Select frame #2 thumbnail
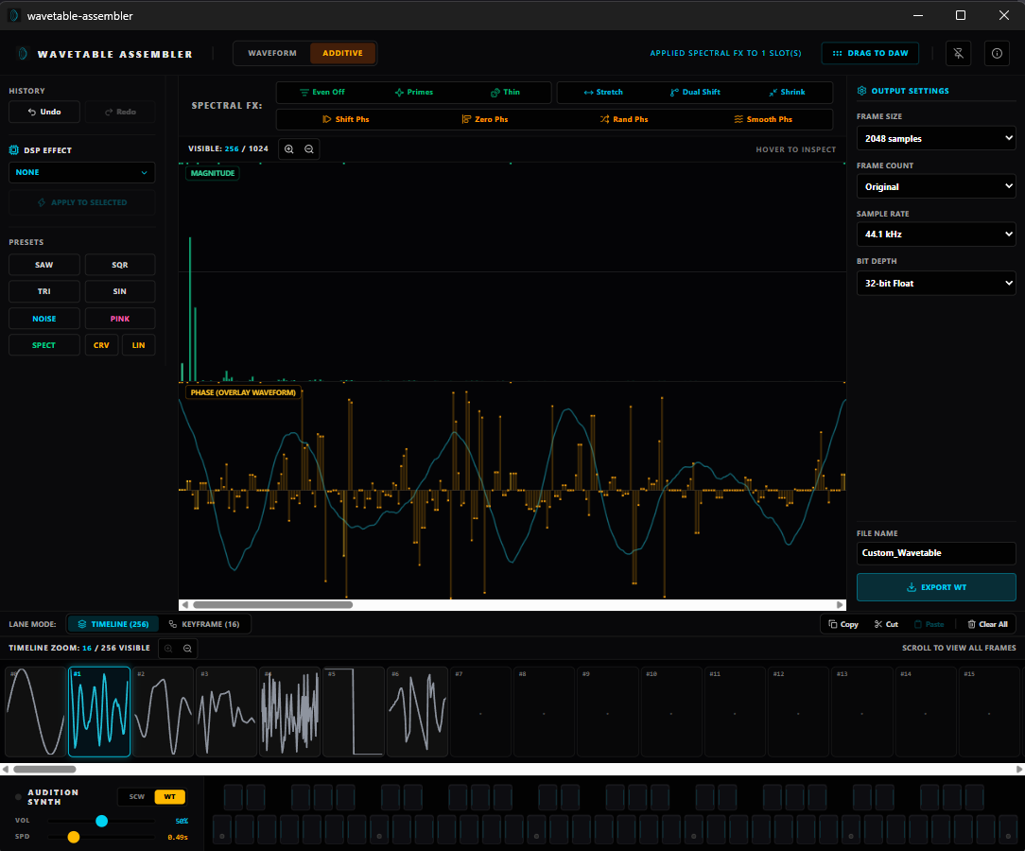 pyautogui.click(x=163, y=712)
